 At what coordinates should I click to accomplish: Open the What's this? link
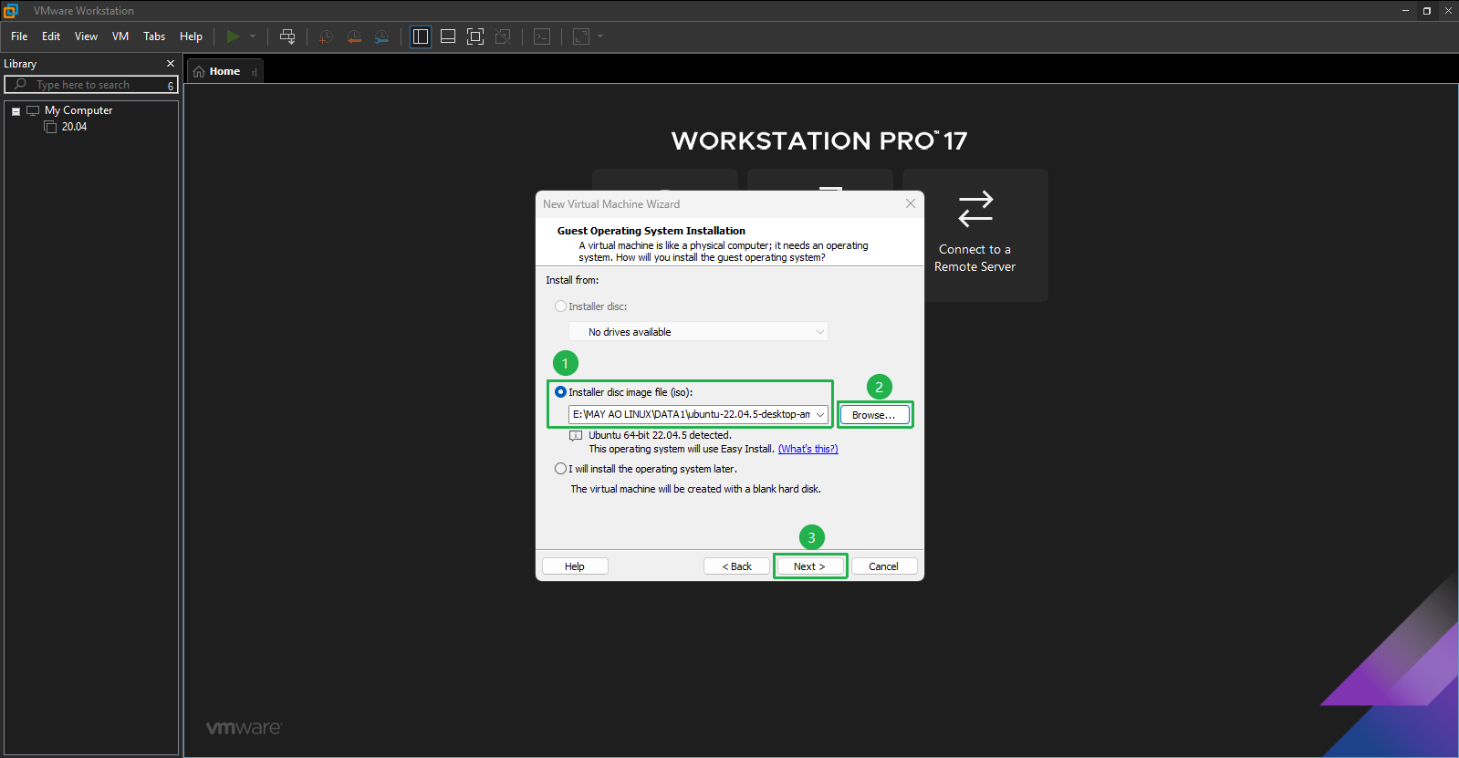point(808,449)
